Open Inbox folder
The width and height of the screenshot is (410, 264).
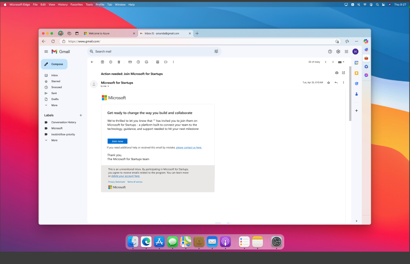[55, 75]
